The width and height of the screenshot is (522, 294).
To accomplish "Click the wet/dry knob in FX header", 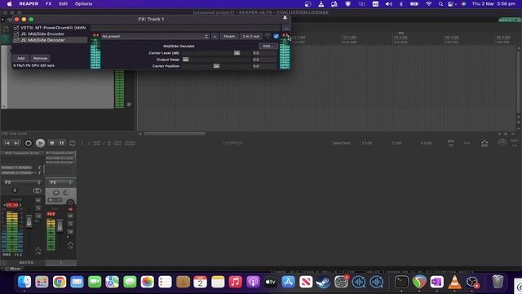I will coord(268,36).
